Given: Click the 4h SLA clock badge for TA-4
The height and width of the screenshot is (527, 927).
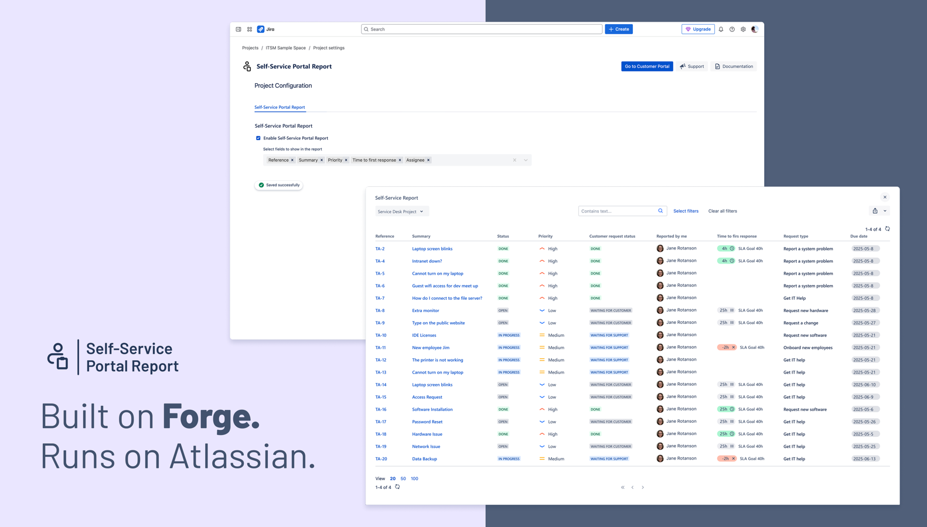Looking at the screenshot, I should [726, 261].
